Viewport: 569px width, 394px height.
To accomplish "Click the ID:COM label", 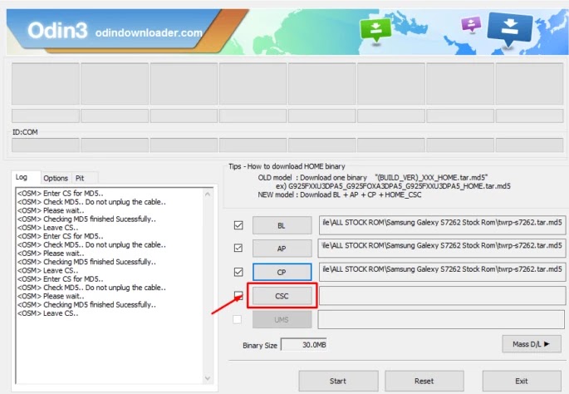I will (25, 132).
